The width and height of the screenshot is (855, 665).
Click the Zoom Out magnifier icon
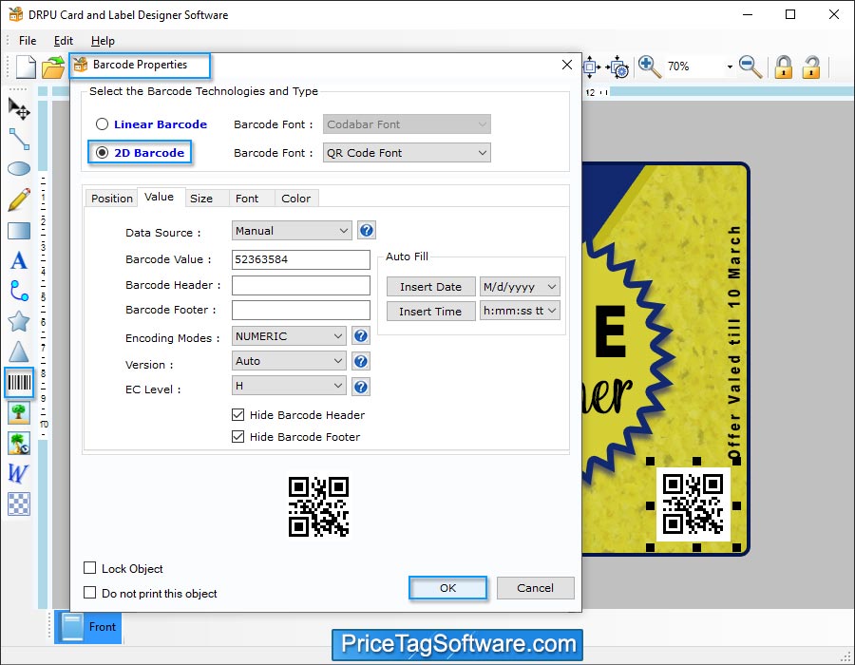coord(750,67)
